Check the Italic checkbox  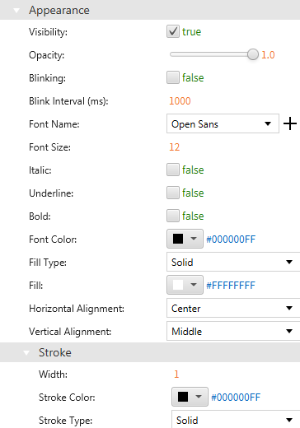[x=173, y=170]
